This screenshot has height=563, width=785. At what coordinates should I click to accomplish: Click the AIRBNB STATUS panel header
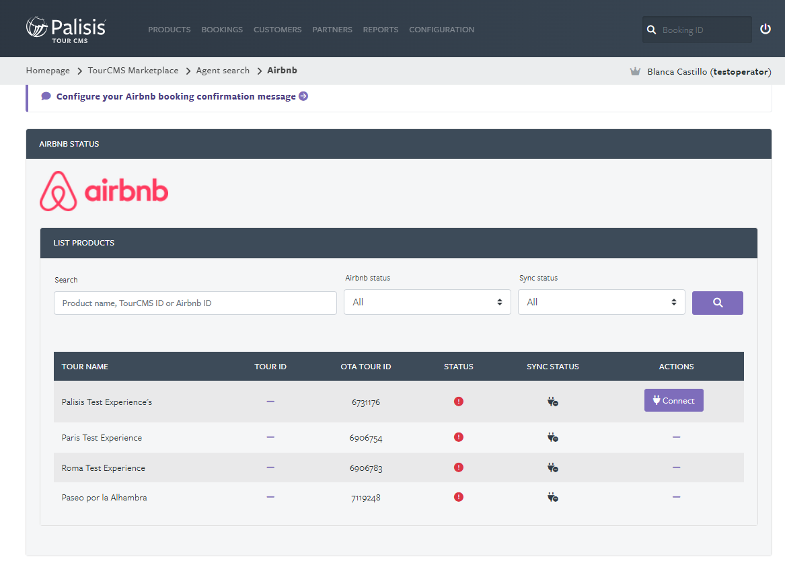[398, 144]
